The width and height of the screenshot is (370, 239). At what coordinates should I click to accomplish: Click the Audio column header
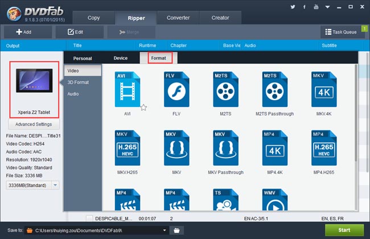pos(250,46)
